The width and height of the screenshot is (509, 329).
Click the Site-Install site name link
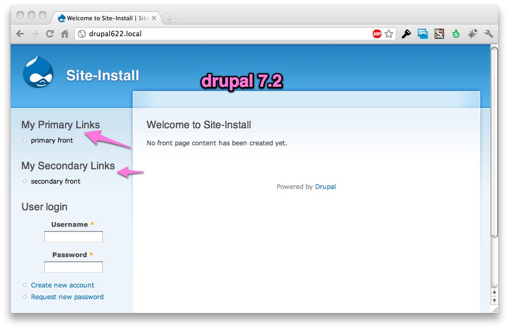(102, 76)
